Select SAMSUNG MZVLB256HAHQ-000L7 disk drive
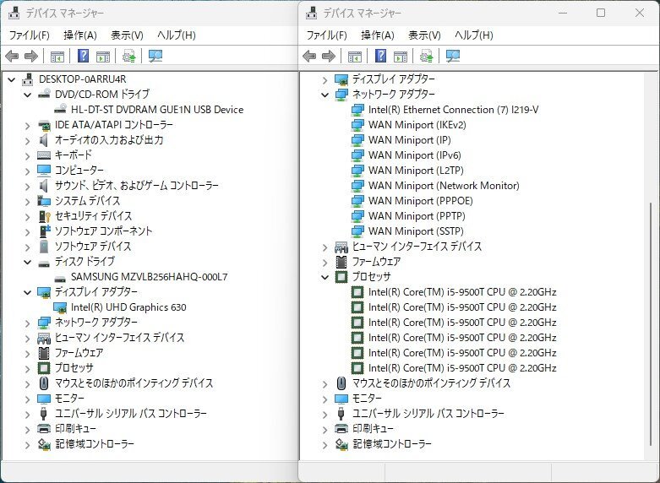Screen dimensions: 660x483 [149, 276]
